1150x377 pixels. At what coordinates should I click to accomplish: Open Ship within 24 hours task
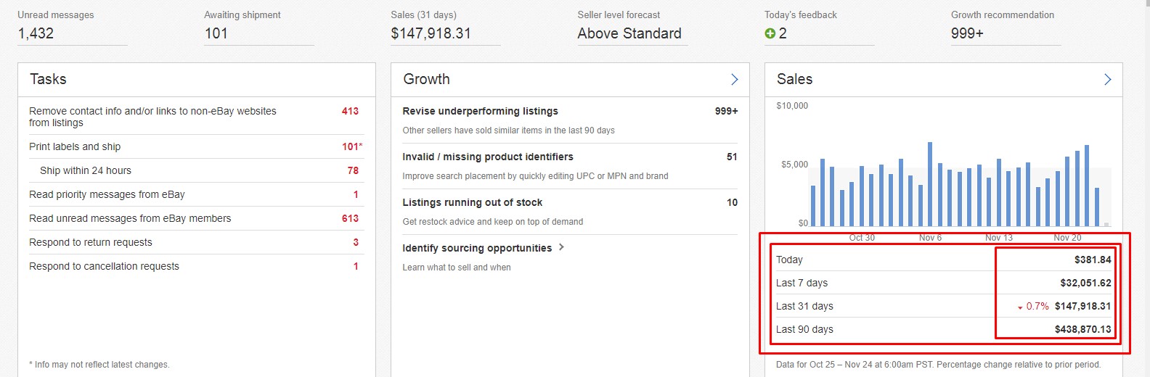[86, 170]
